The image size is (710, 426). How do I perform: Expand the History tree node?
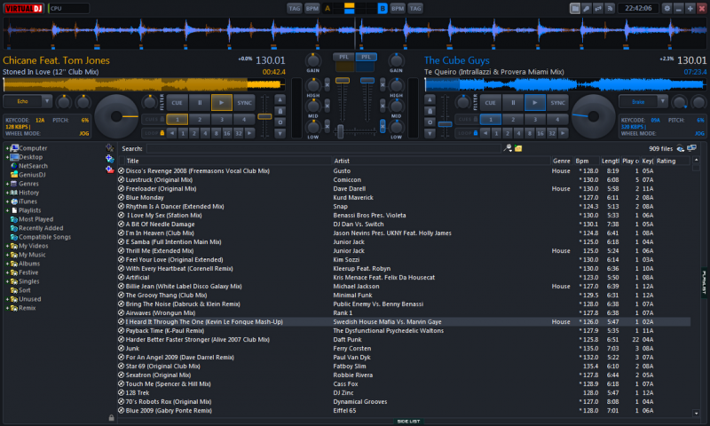point(7,193)
